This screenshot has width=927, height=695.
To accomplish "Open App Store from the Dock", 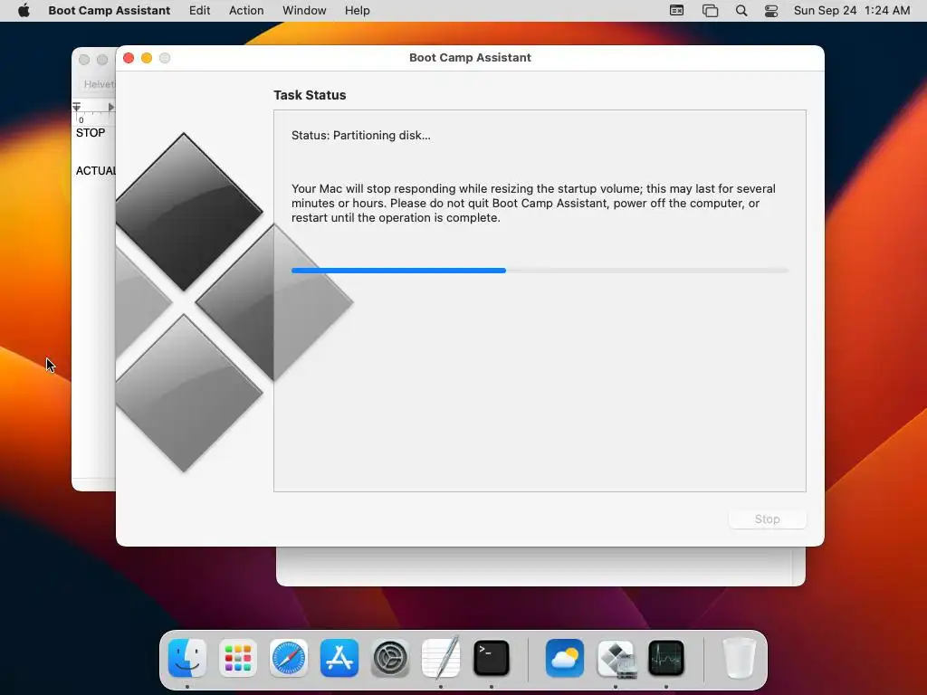I will [x=339, y=659].
